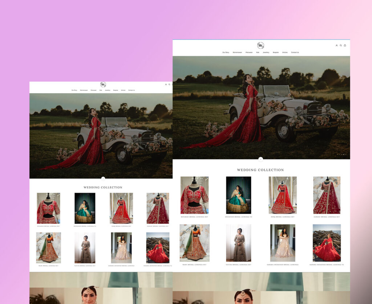
Task: Open Bespoke link in the left page navigation
Action: tap(116, 90)
